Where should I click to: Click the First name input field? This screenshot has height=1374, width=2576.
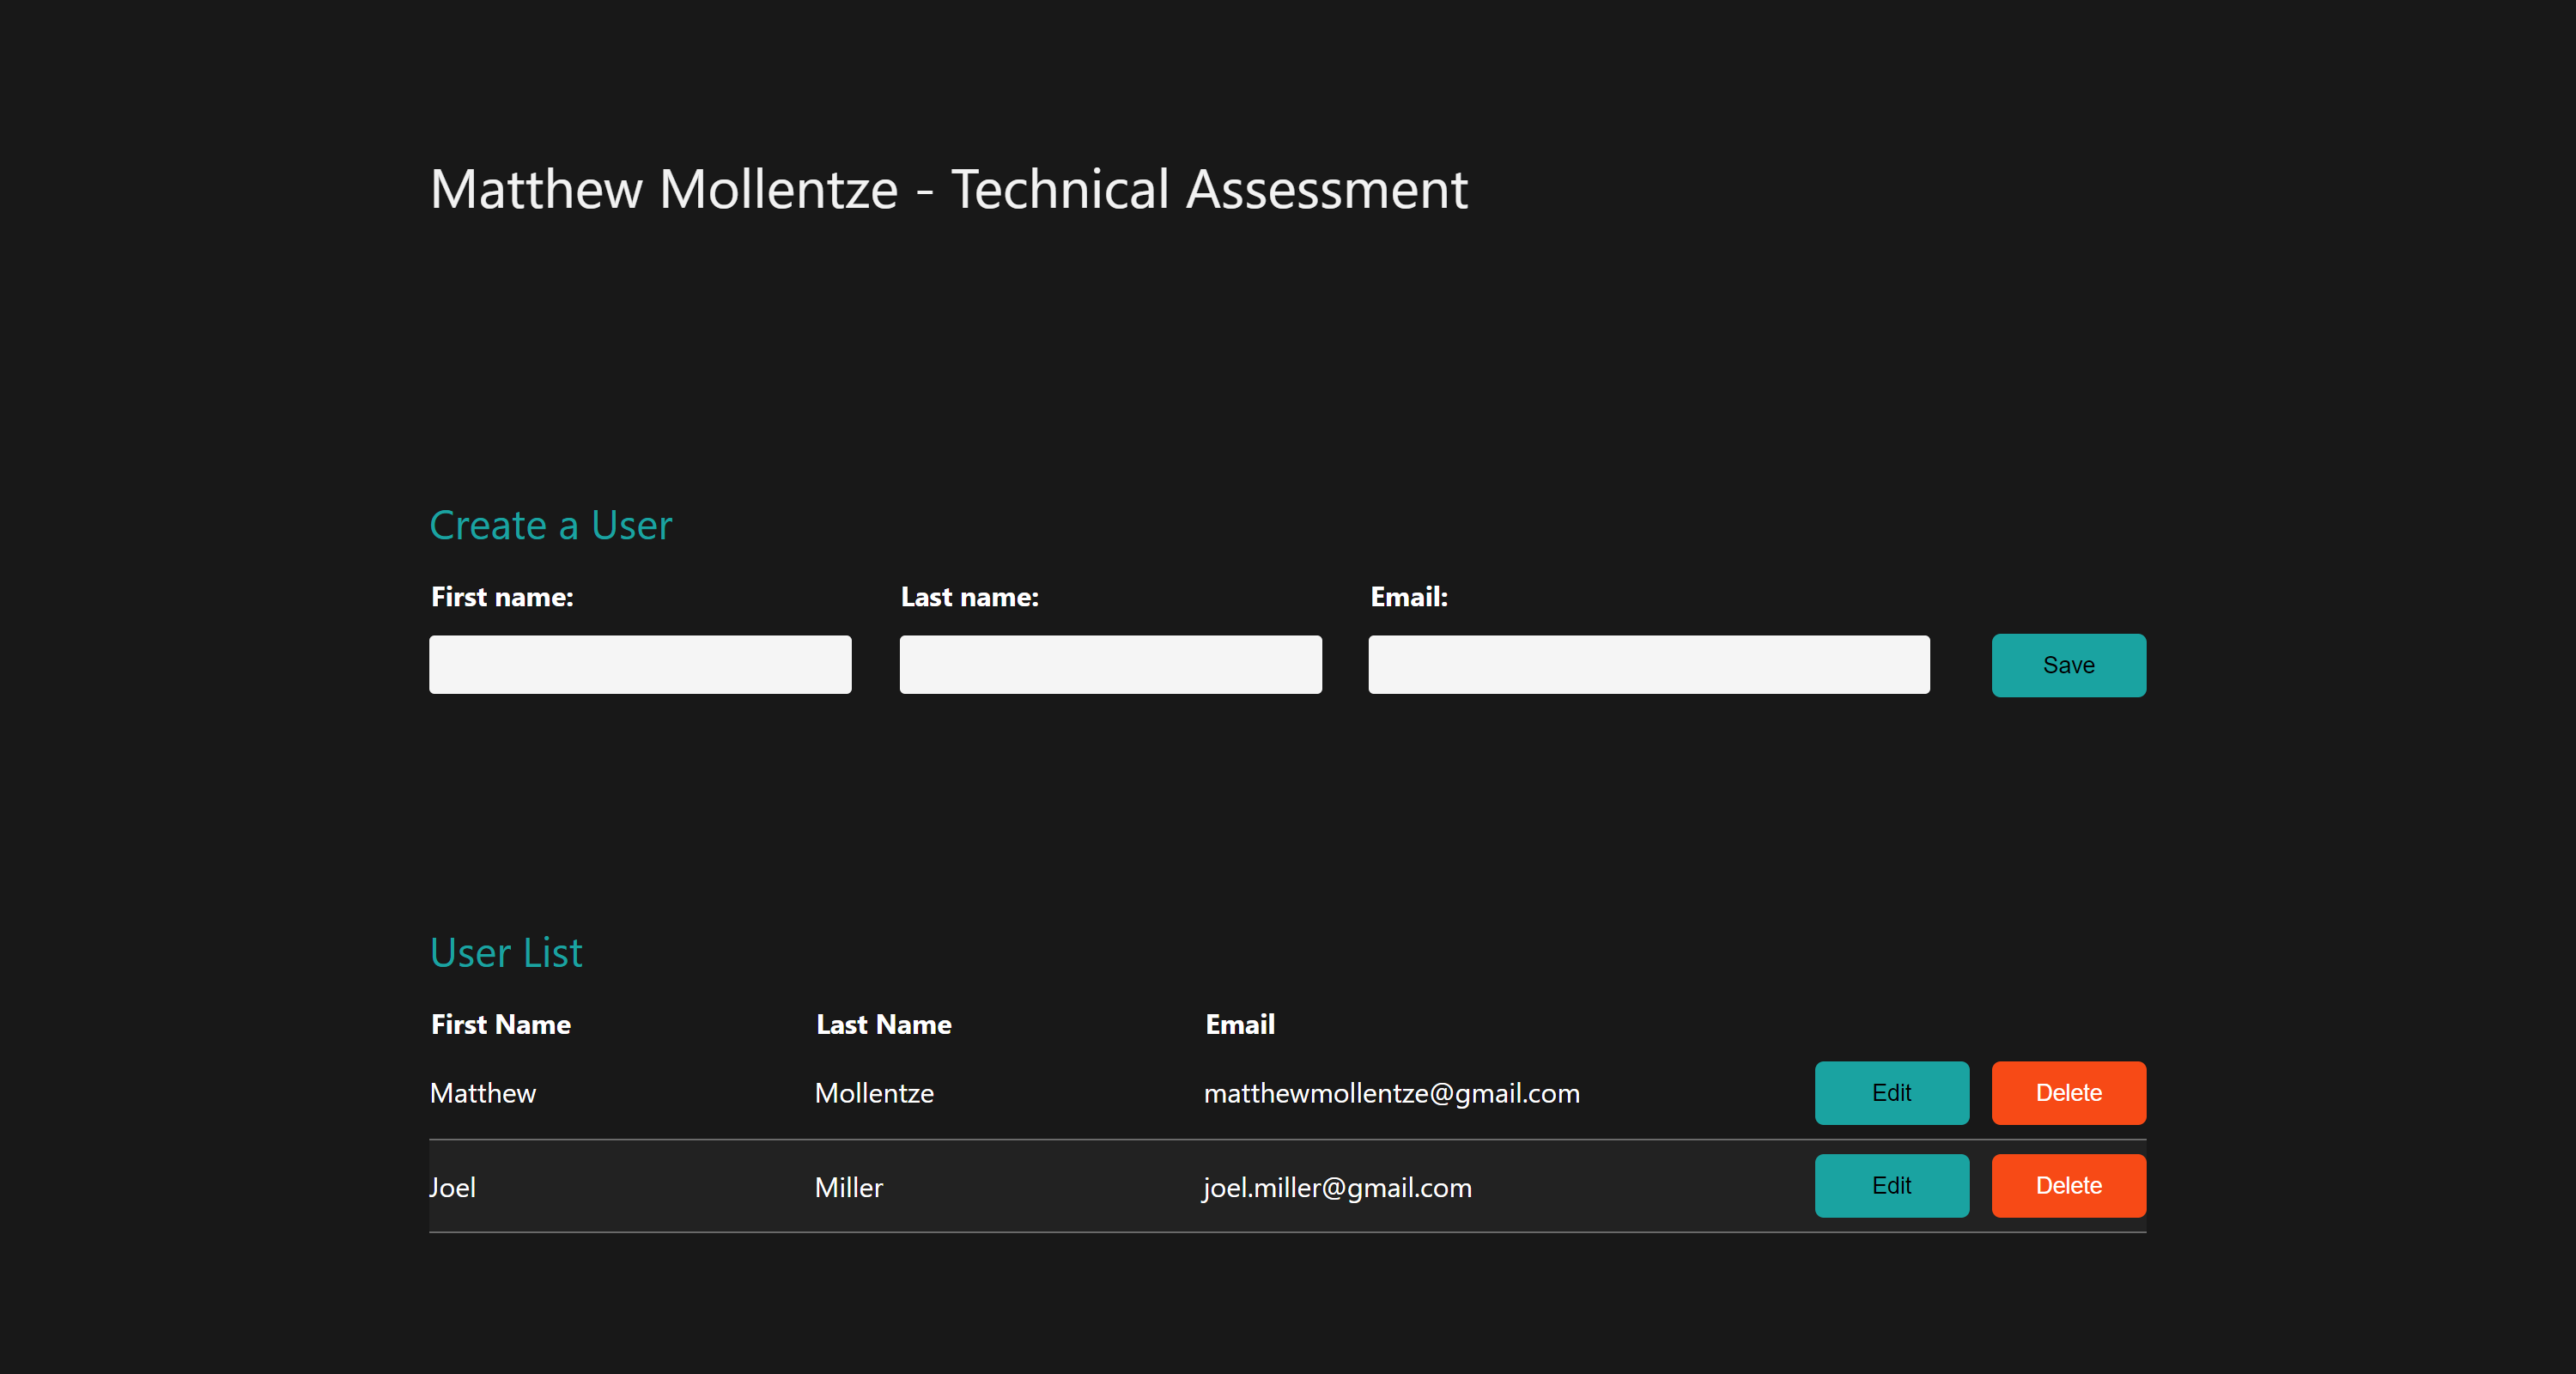(639, 664)
